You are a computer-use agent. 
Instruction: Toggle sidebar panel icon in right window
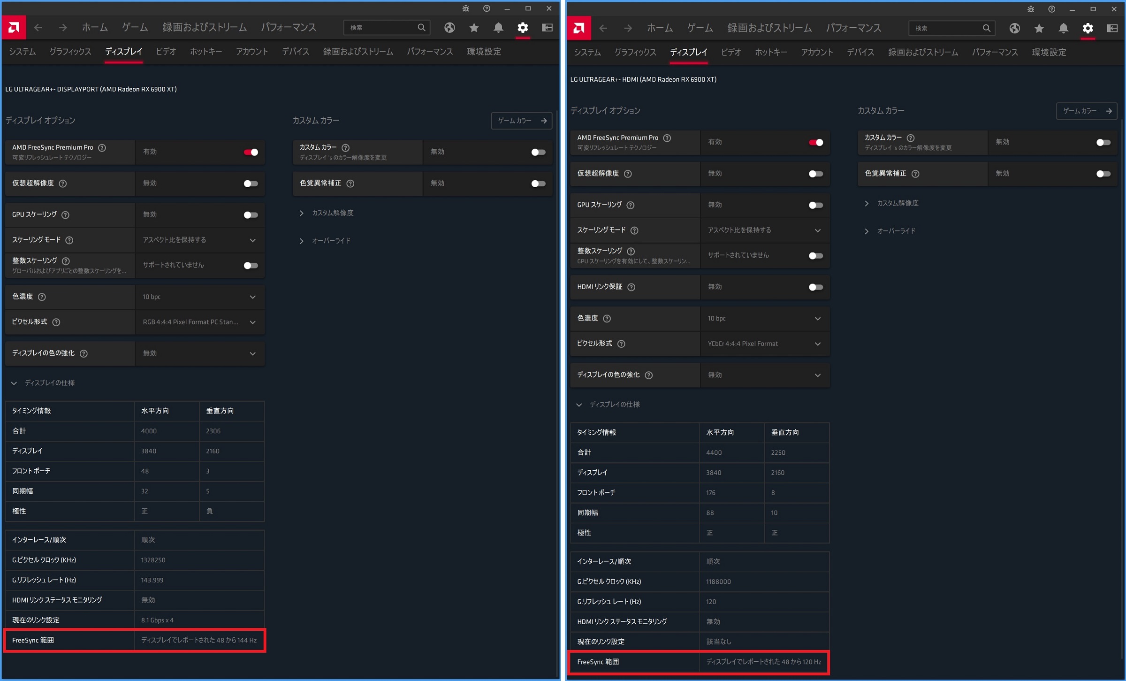point(1112,29)
